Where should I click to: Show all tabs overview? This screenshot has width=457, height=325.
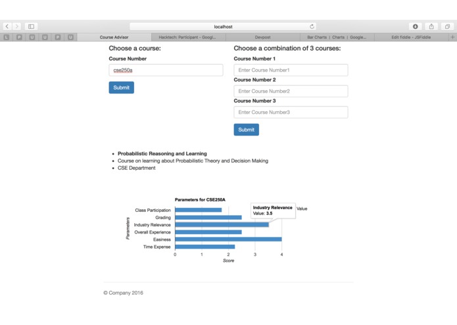(x=447, y=26)
